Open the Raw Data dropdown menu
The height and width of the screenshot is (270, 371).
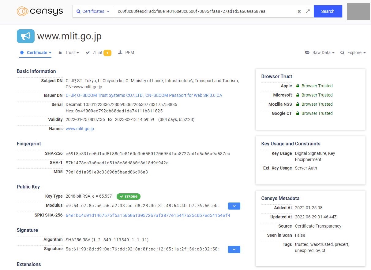[x=320, y=53]
